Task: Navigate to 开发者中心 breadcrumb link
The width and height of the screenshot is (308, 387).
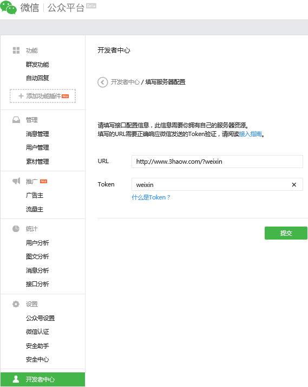Action: (125, 82)
